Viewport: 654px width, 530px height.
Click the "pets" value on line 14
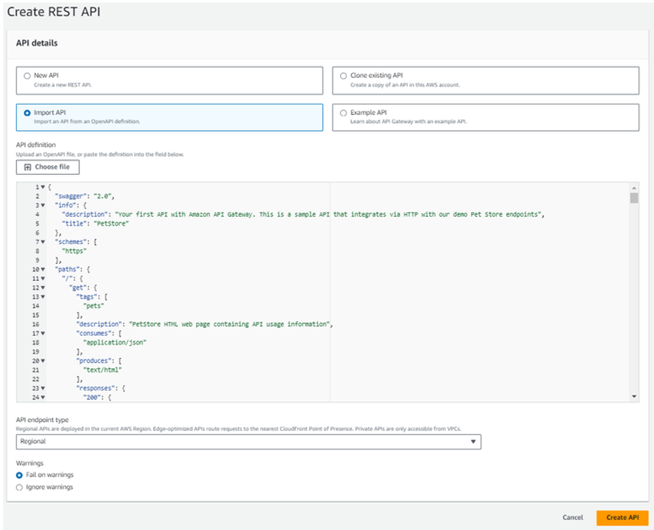click(x=94, y=306)
